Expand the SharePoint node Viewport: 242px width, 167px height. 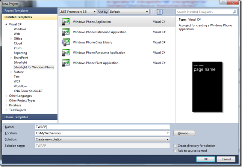click(11, 58)
